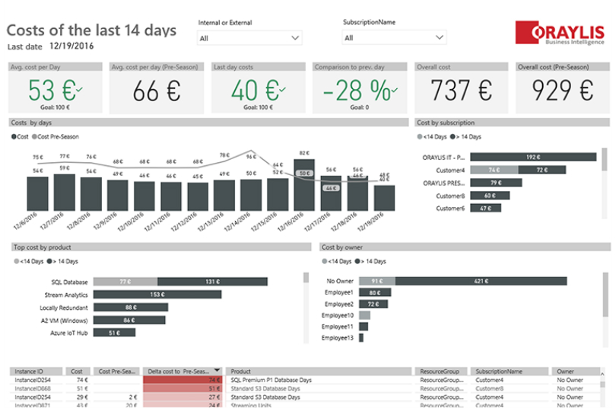
Task: Click the Cost Pre-Season legend dot
Action: [x=34, y=136]
